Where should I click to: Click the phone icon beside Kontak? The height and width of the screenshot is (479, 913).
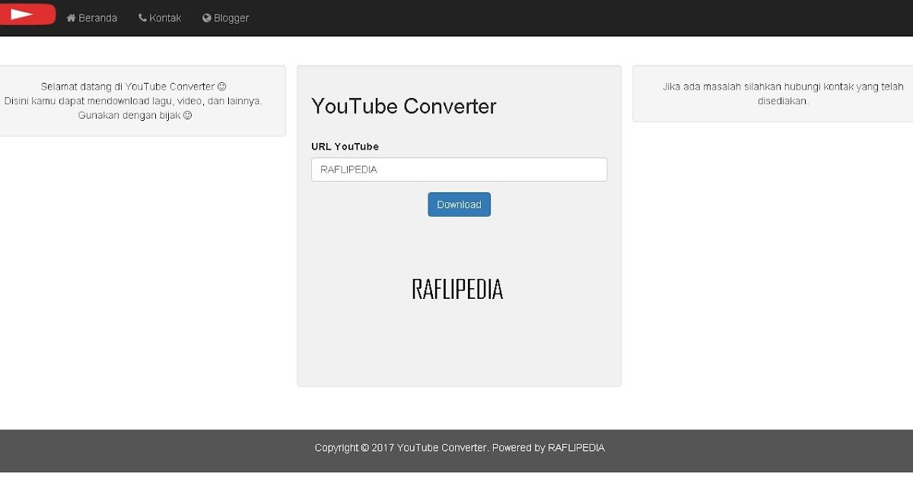142,17
